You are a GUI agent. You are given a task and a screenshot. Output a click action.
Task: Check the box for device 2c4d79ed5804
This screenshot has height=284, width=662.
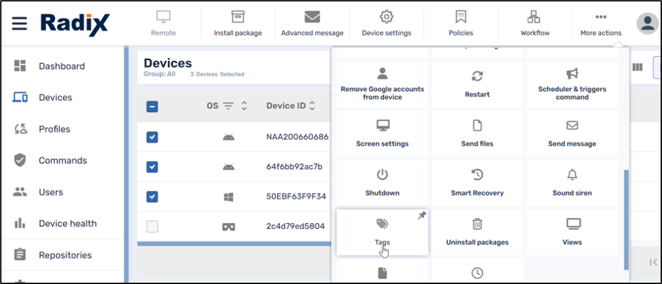point(153,226)
